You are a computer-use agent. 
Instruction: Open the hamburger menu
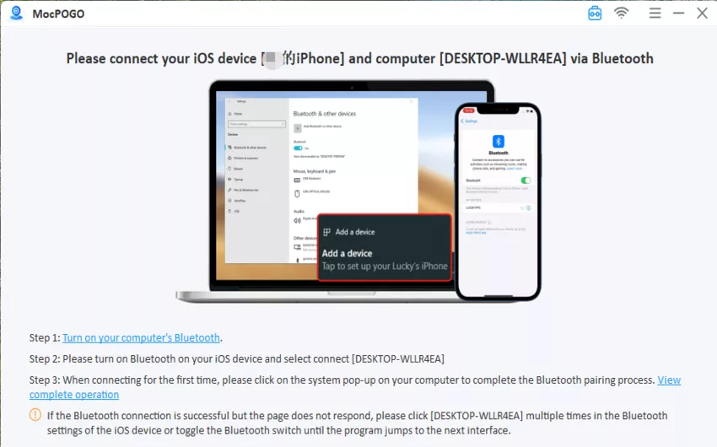(655, 13)
